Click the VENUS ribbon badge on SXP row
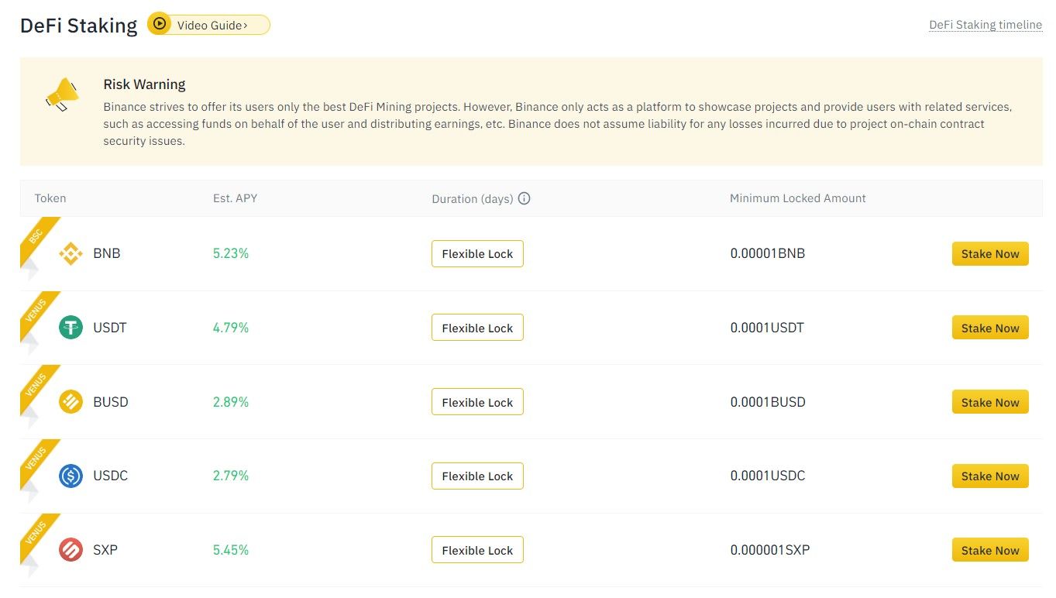The height and width of the screenshot is (598, 1056). pyautogui.click(x=36, y=534)
